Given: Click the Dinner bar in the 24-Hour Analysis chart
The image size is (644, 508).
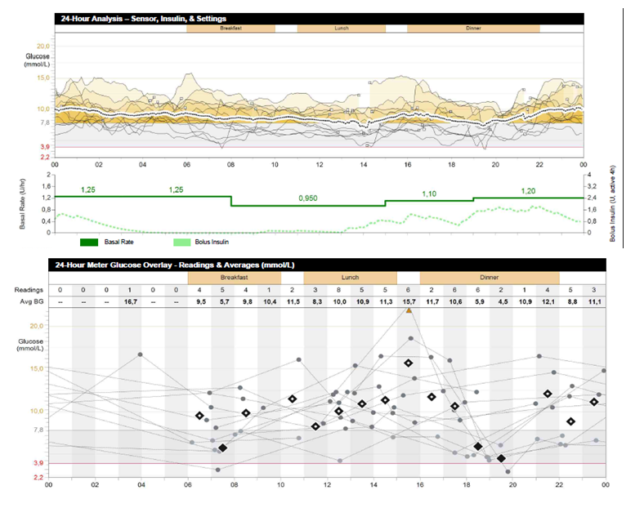Looking at the screenshot, I should 473,28.
